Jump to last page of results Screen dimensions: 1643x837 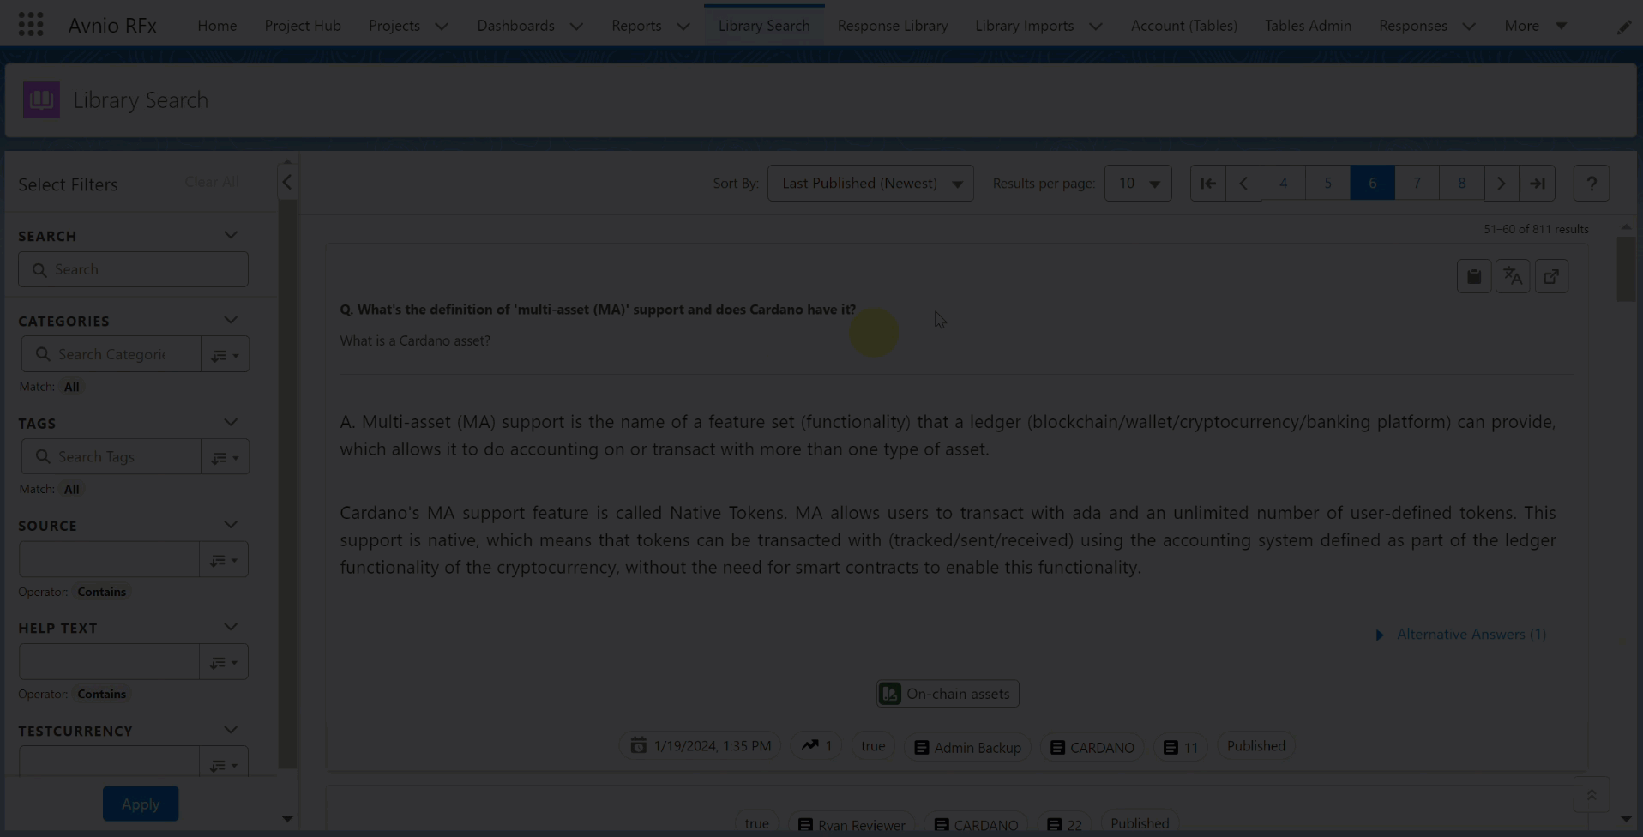click(1538, 183)
